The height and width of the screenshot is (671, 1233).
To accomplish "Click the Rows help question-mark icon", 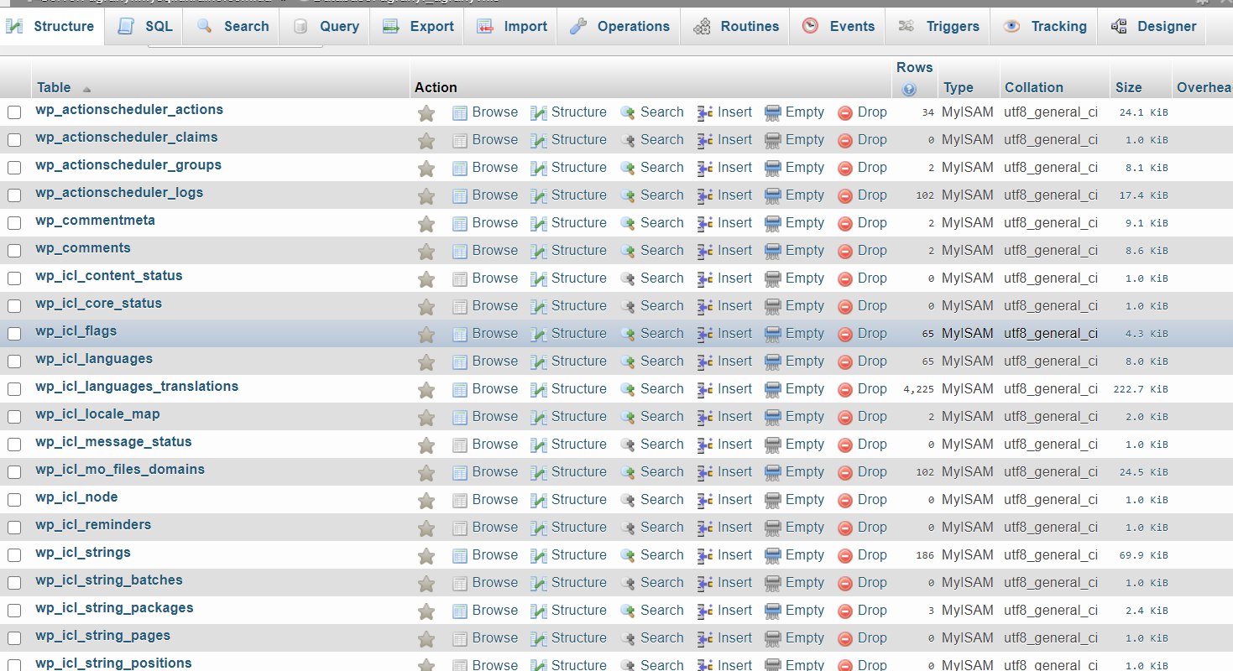I will click(908, 90).
